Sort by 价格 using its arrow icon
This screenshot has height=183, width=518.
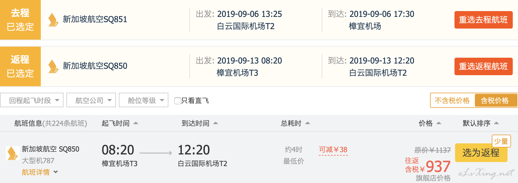[x=439, y=123]
